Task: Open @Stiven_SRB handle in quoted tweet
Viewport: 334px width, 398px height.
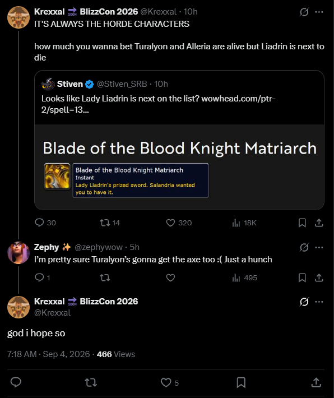Action: pyautogui.click(x=122, y=84)
